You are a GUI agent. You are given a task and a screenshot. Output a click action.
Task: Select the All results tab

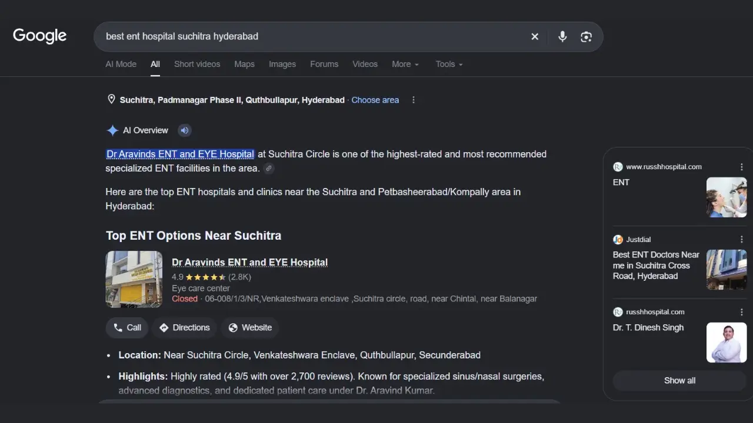(155, 64)
